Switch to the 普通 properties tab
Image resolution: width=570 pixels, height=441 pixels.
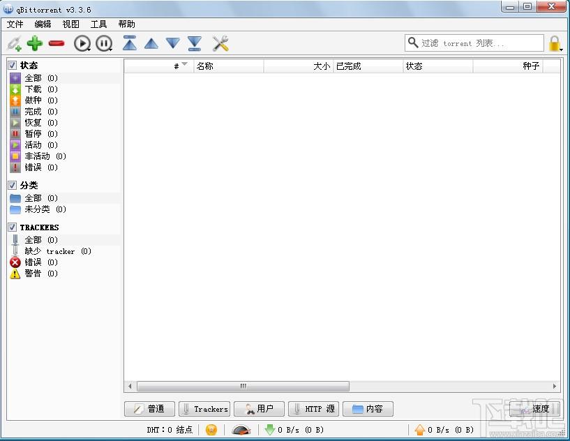[149, 409]
